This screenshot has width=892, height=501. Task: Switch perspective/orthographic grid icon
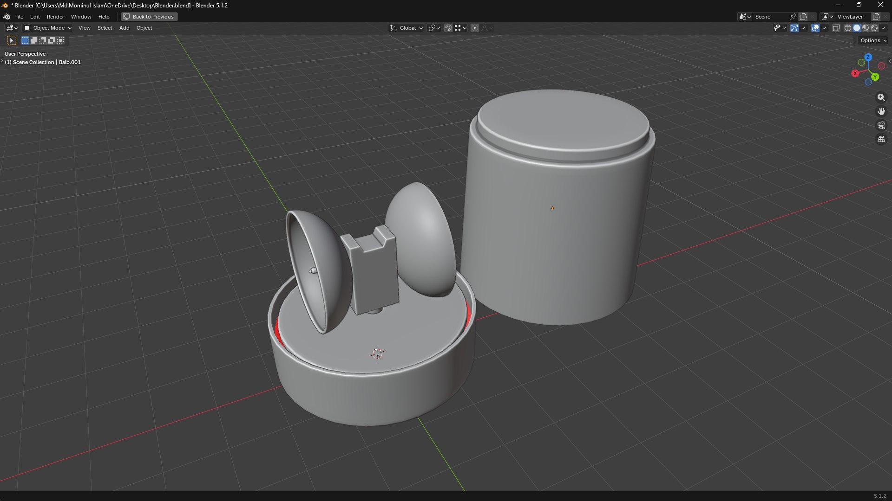tap(881, 139)
